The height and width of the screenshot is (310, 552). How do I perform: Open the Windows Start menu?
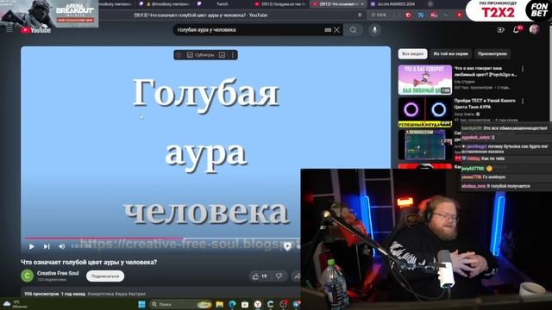(141, 304)
